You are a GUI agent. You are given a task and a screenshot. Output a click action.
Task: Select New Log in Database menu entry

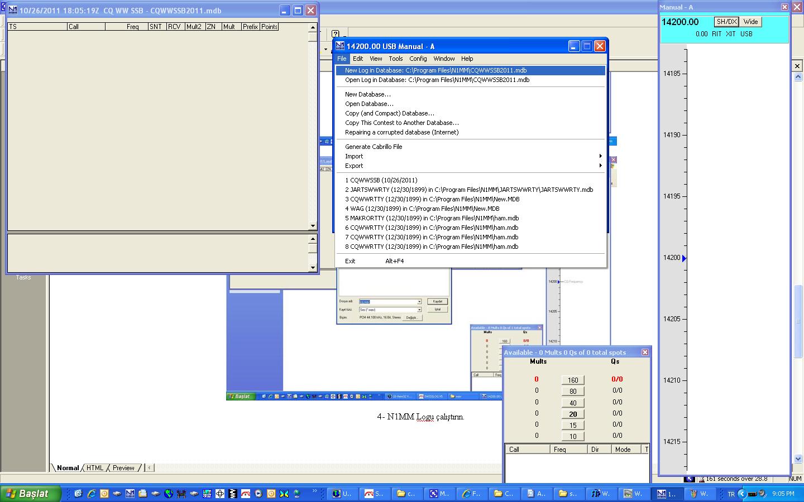(435, 70)
